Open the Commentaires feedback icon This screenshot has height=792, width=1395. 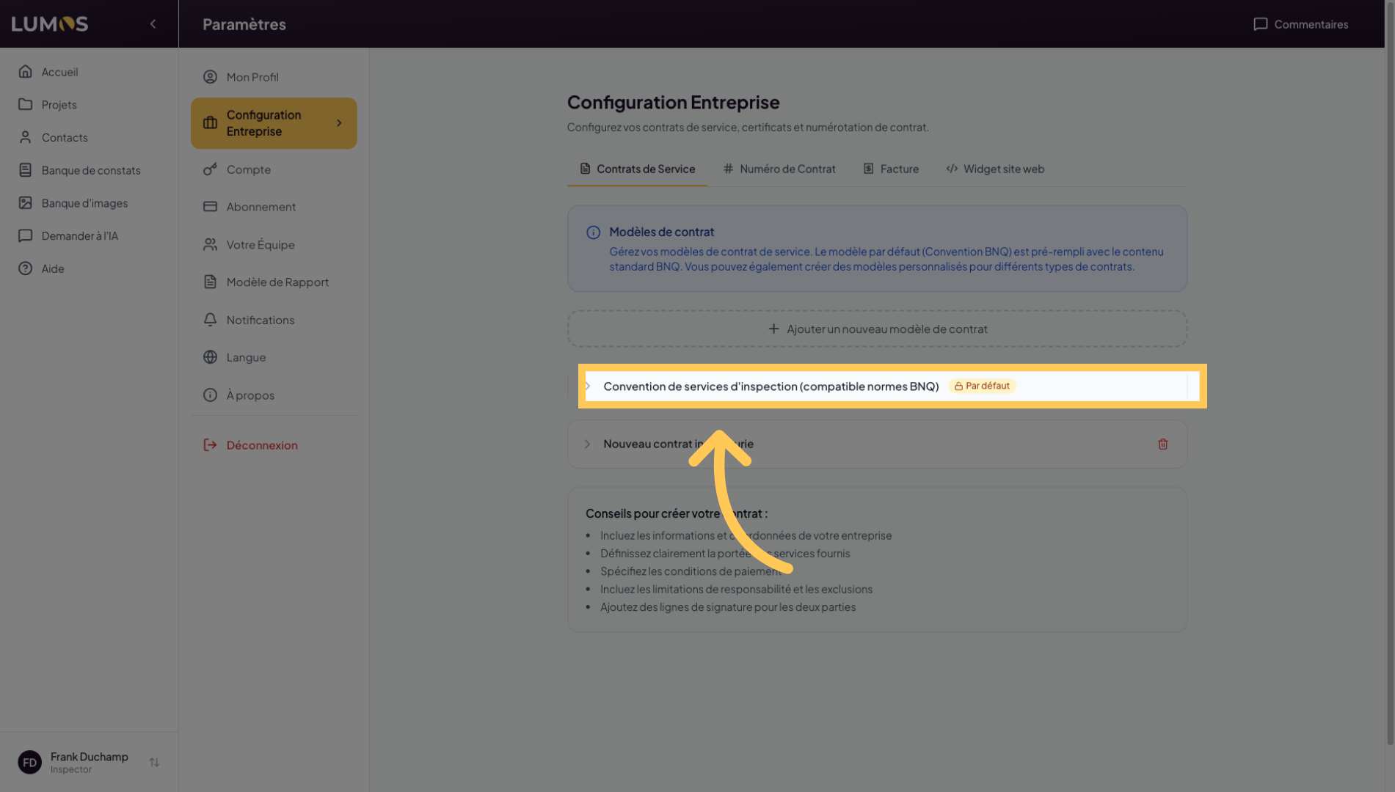[x=1260, y=24]
